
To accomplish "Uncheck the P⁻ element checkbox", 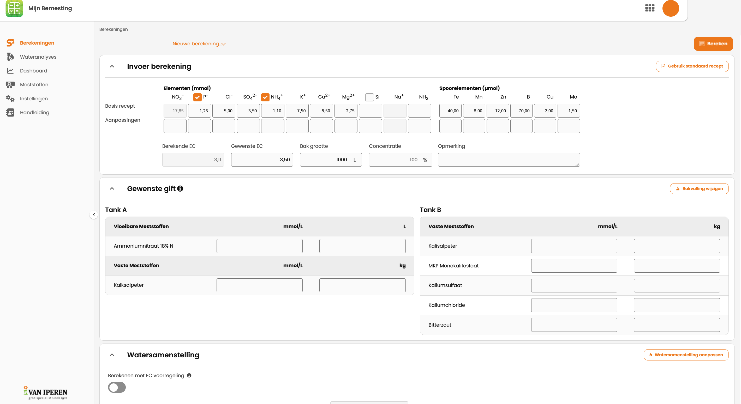I will [197, 97].
